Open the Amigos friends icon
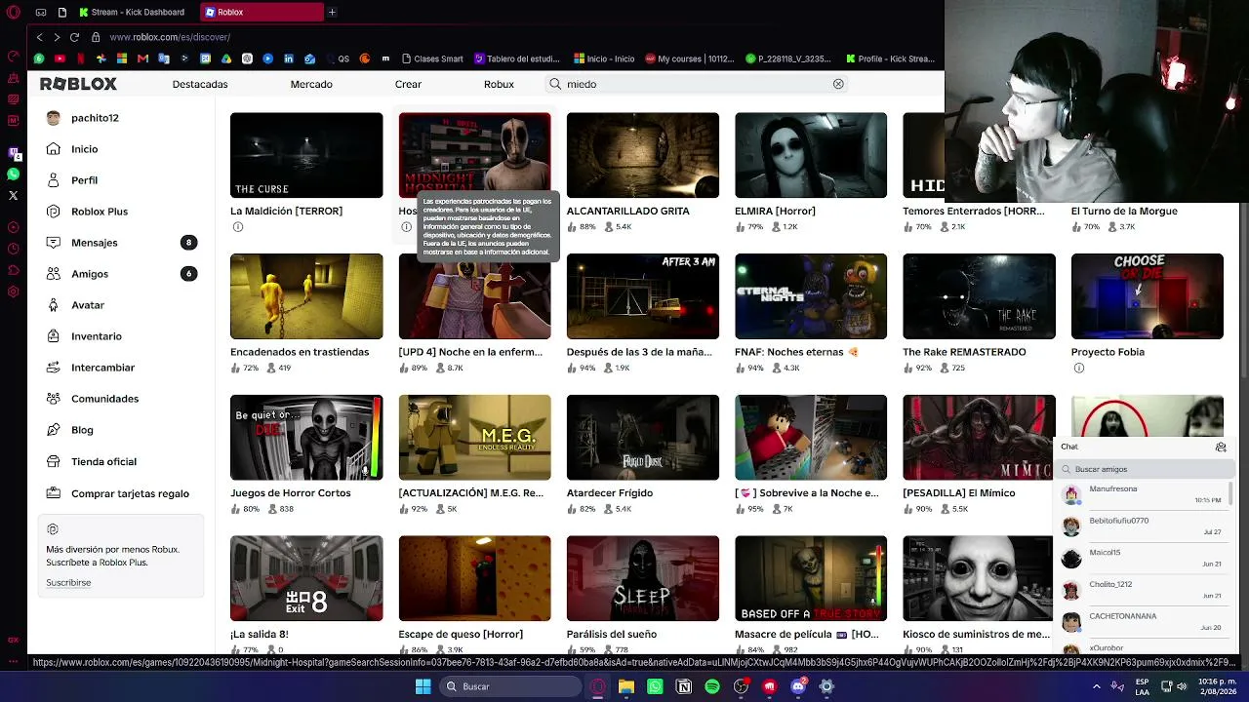The height and width of the screenshot is (702, 1249). (53, 274)
